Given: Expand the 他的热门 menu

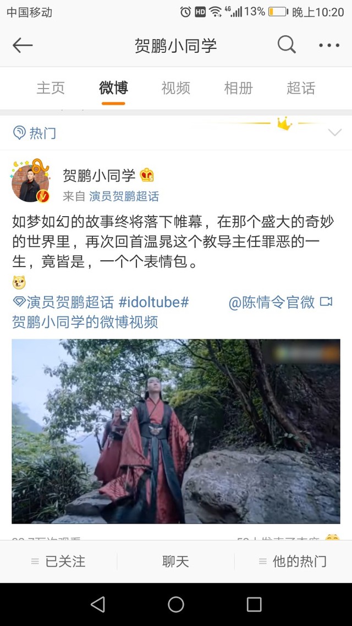Looking at the screenshot, I should point(293,562).
